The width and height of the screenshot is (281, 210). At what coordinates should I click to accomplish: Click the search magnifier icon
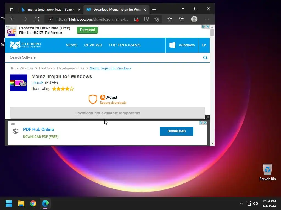[205, 57]
